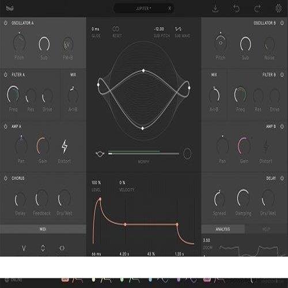The height and width of the screenshot is (288, 288).
Task: Toggle Oscillator A power button
Action: pos(6,23)
